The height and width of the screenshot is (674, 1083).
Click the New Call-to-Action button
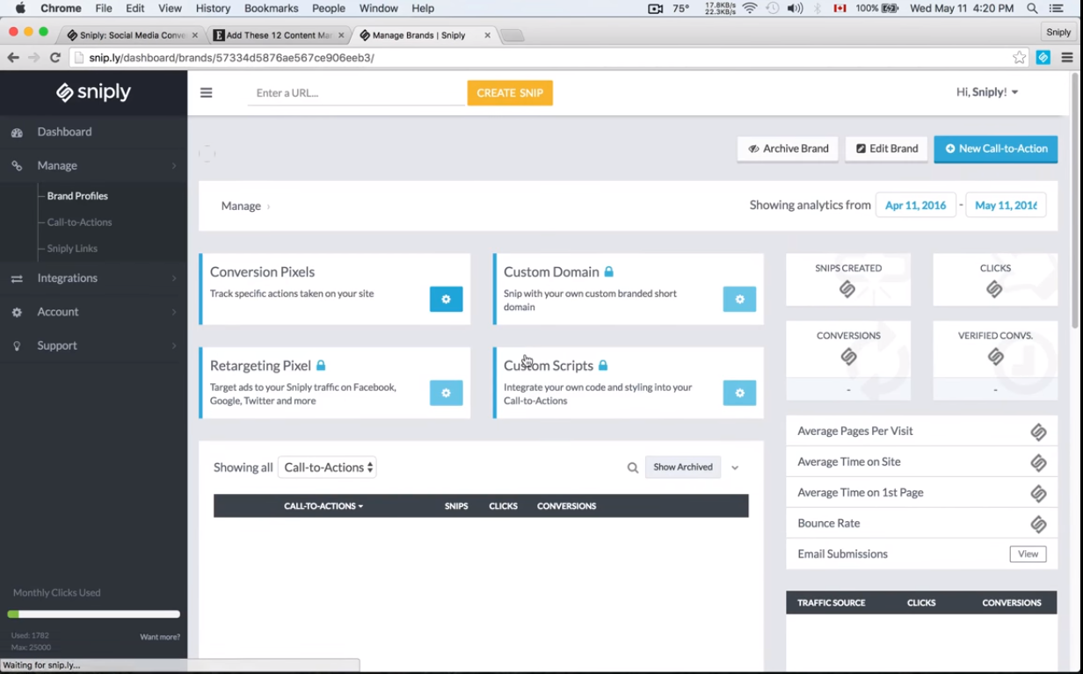coord(995,149)
